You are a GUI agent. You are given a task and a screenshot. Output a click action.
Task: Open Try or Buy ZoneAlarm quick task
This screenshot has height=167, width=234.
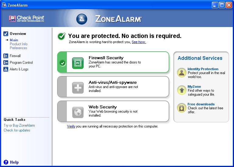[19, 125]
